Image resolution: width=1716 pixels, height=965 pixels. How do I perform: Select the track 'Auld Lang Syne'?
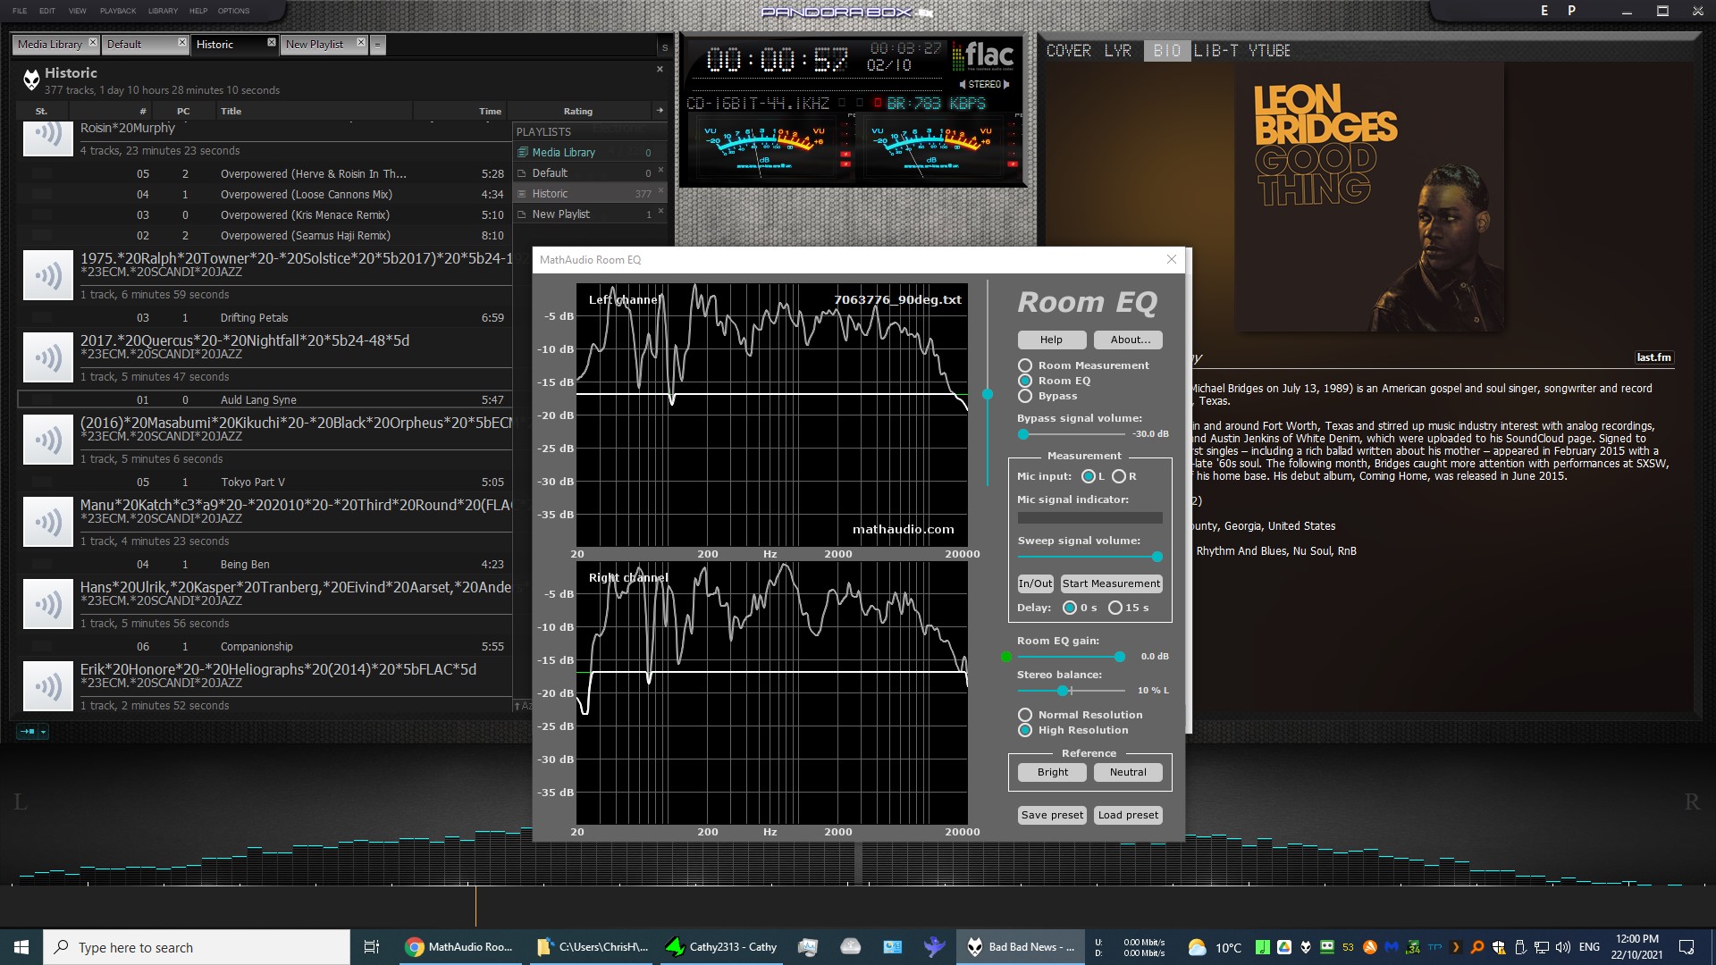coord(265,399)
